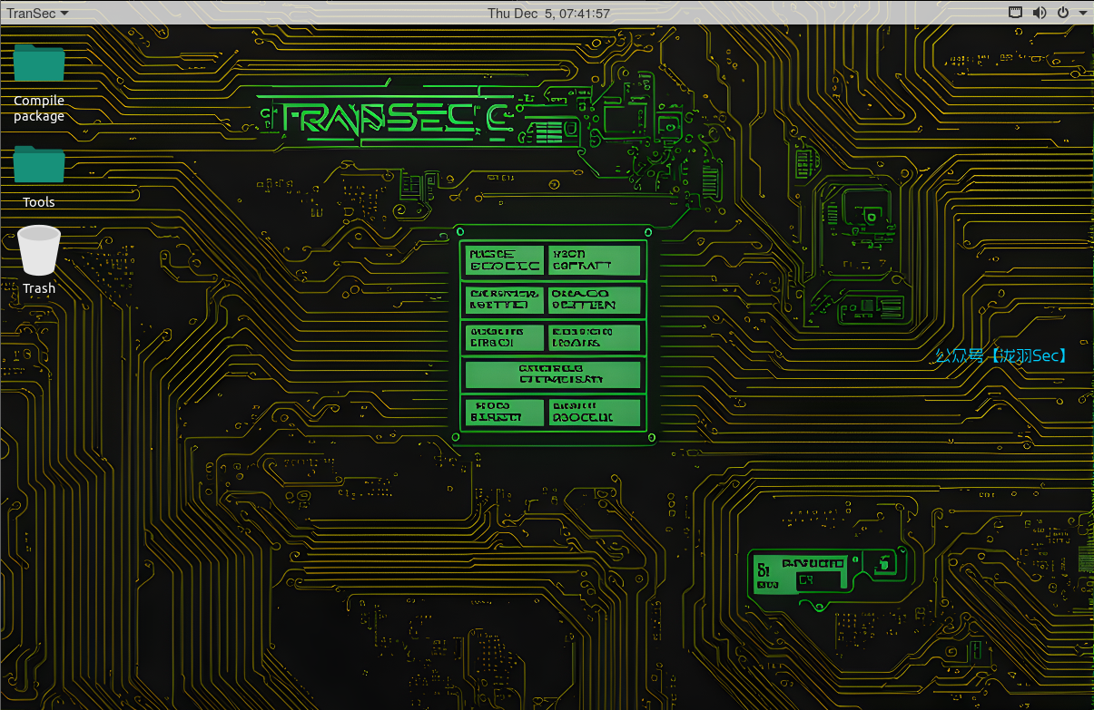Open the clock showing Thu Dec 5

[548, 13]
